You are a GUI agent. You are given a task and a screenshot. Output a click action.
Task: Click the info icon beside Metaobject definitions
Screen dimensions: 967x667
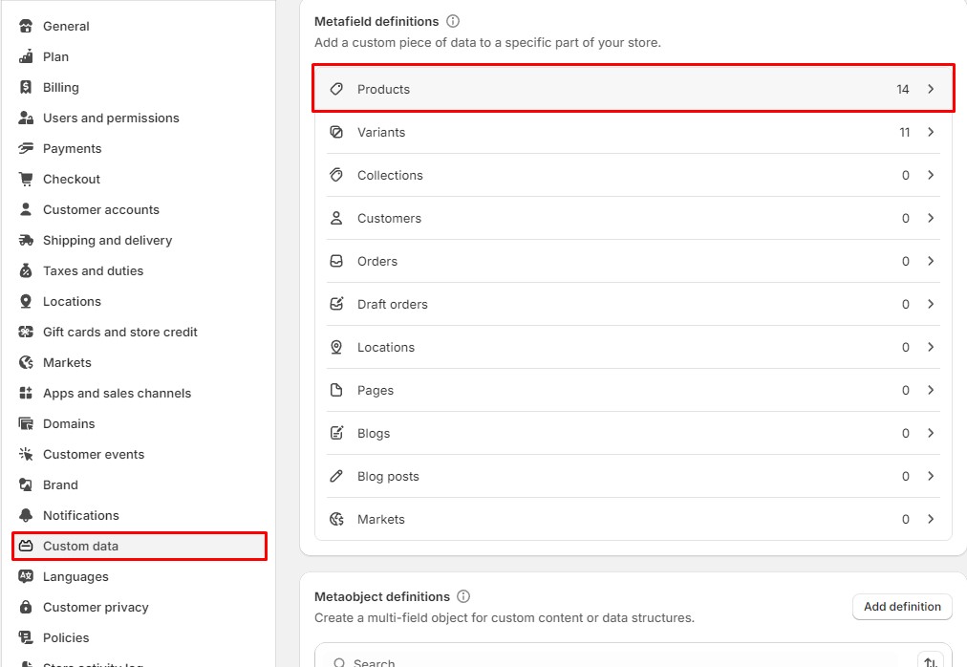click(463, 596)
